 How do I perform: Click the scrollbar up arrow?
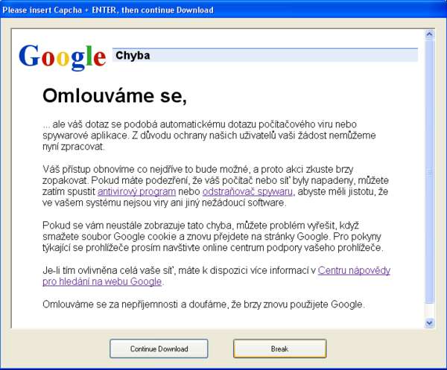(x=430, y=35)
